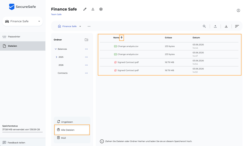Create new folder via Ordner icon
The height and width of the screenshot is (146, 247).
pos(87,40)
